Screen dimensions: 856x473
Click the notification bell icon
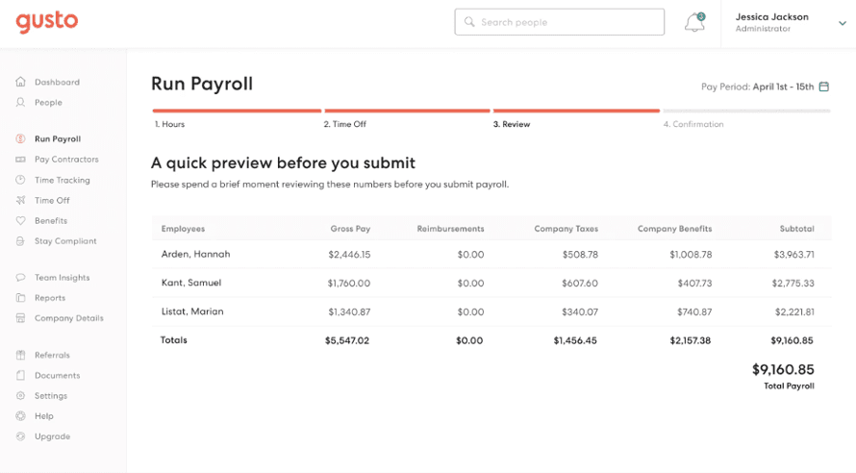pos(694,23)
